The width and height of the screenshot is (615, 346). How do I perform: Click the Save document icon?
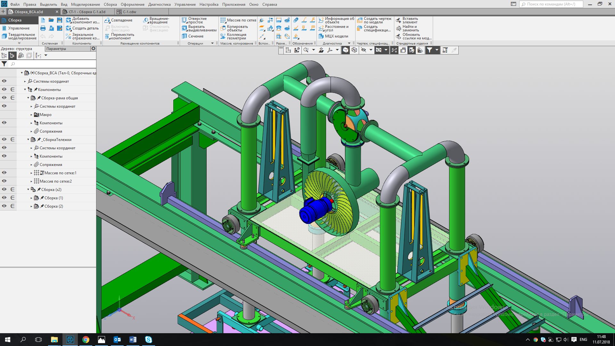click(x=59, y=20)
